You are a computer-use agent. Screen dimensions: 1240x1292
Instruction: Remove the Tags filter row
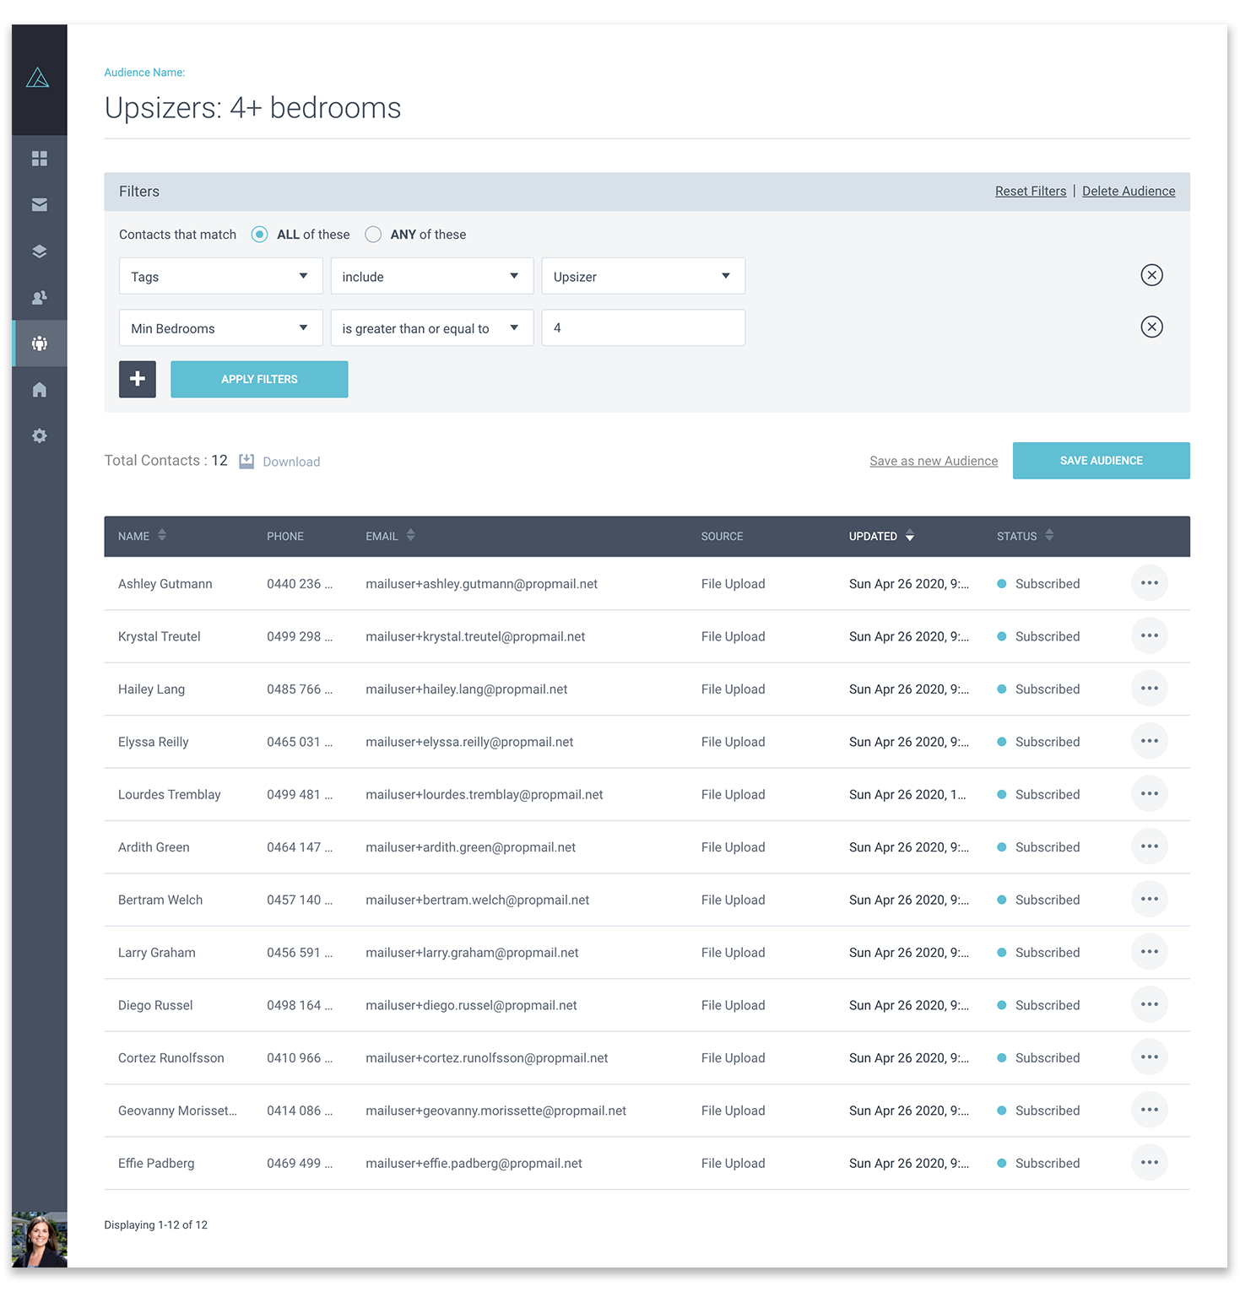[1151, 275]
